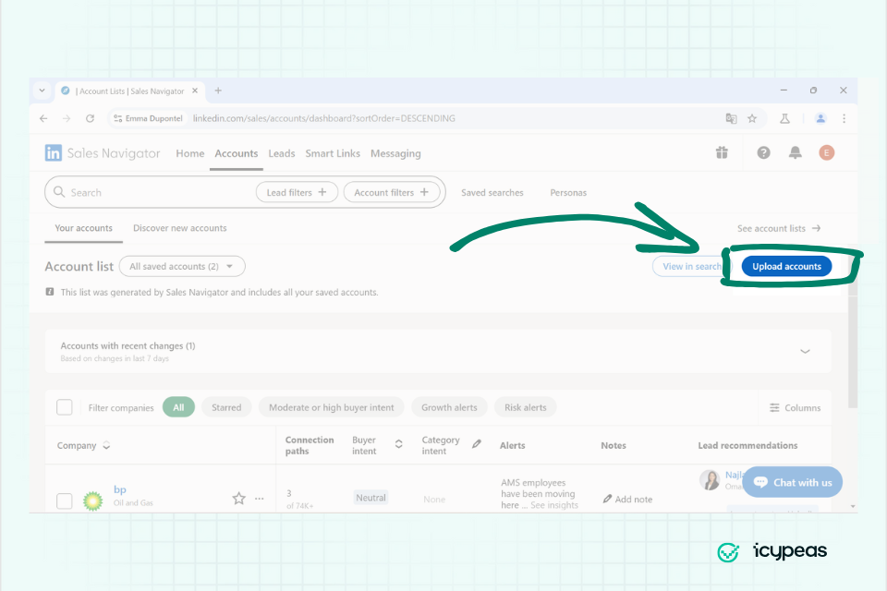Open Personas link
The image size is (887, 591).
568,192
